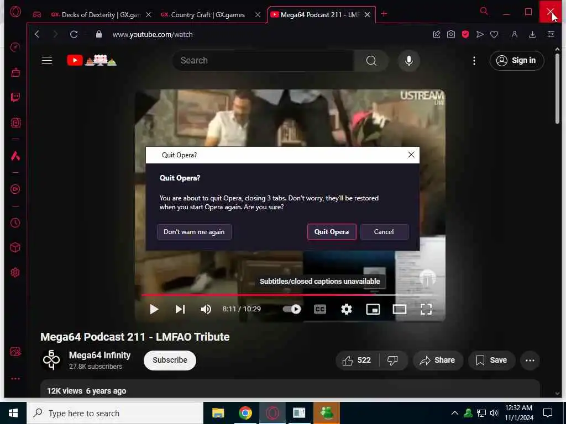Enter full screen mode
This screenshot has height=424, width=566.
(x=426, y=309)
